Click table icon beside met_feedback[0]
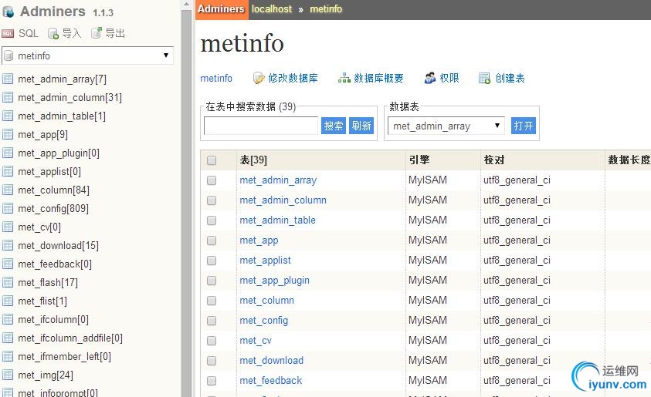The height and width of the screenshot is (397, 651). point(8,264)
